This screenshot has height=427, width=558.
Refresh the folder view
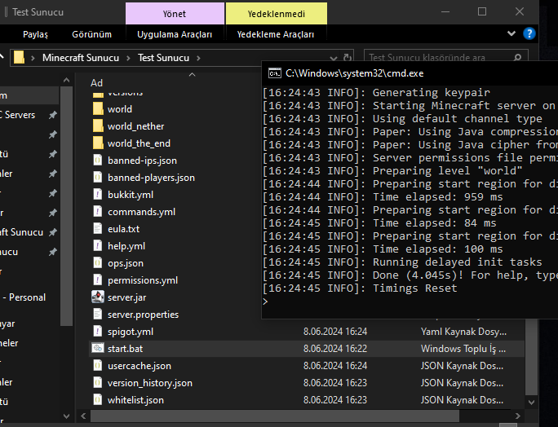(x=347, y=58)
